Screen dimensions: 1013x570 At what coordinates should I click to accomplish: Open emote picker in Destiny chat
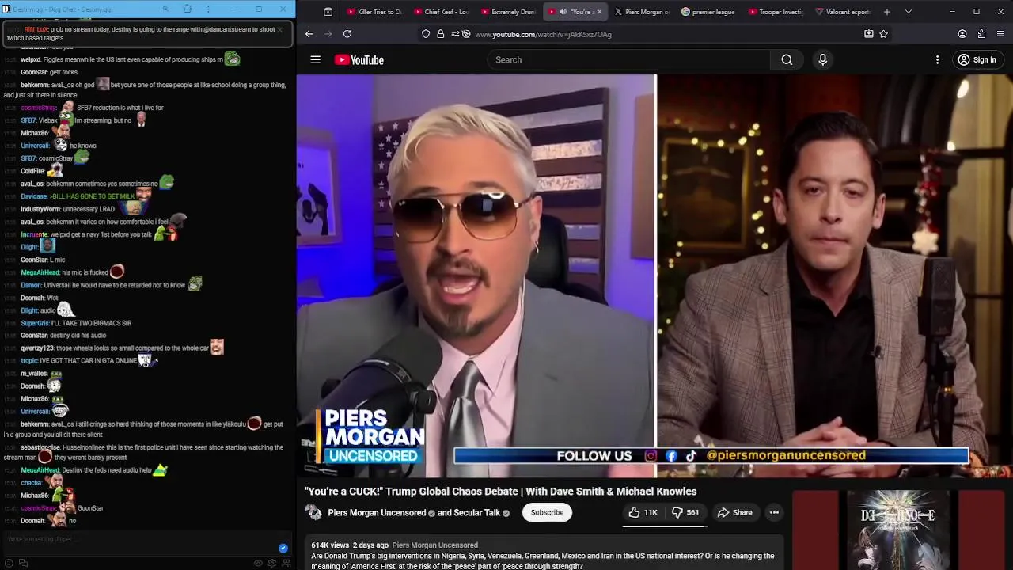click(x=9, y=563)
